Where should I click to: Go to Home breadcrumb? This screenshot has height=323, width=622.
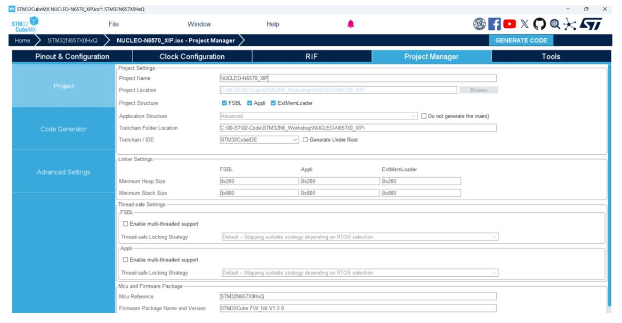pyautogui.click(x=22, y=40)
